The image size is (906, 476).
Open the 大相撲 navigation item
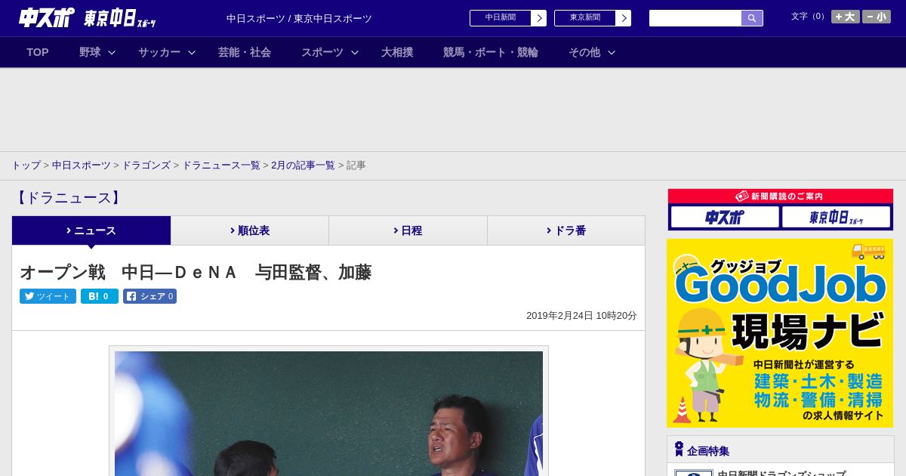(397, 52)
